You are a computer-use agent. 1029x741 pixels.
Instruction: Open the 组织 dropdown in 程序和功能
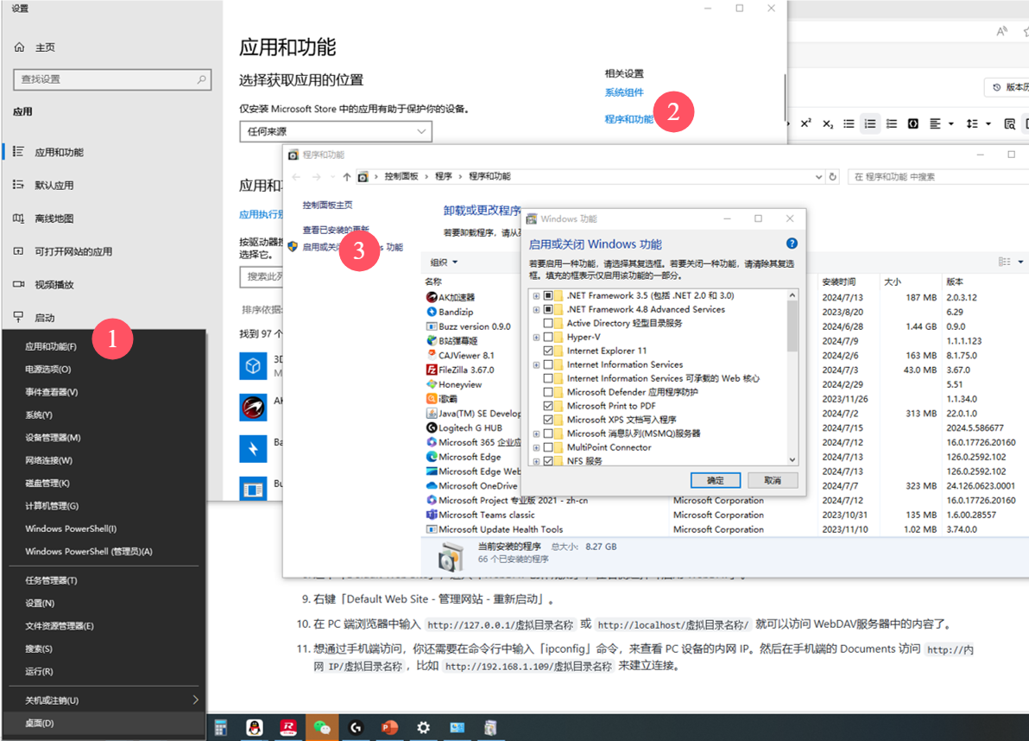click(x=445, y=263)
